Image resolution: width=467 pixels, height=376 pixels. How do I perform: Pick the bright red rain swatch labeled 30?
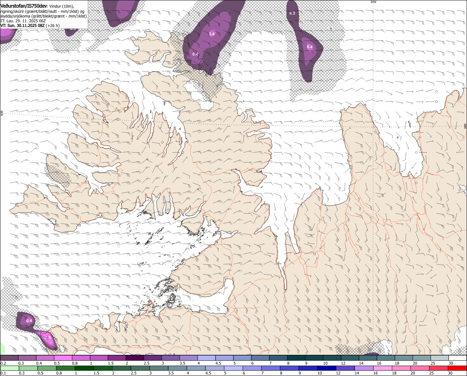pyautogui.click(x=458, y=368)
